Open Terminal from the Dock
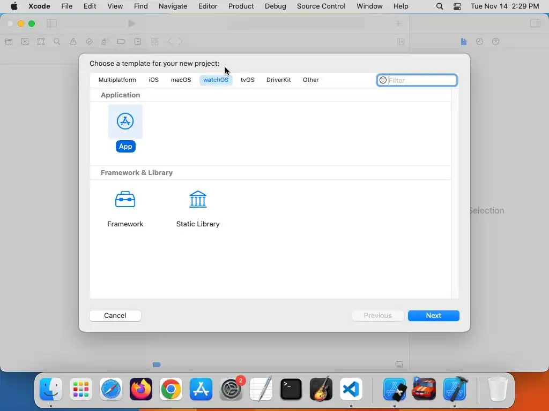The image size is (549, 411). coord(291,389)
